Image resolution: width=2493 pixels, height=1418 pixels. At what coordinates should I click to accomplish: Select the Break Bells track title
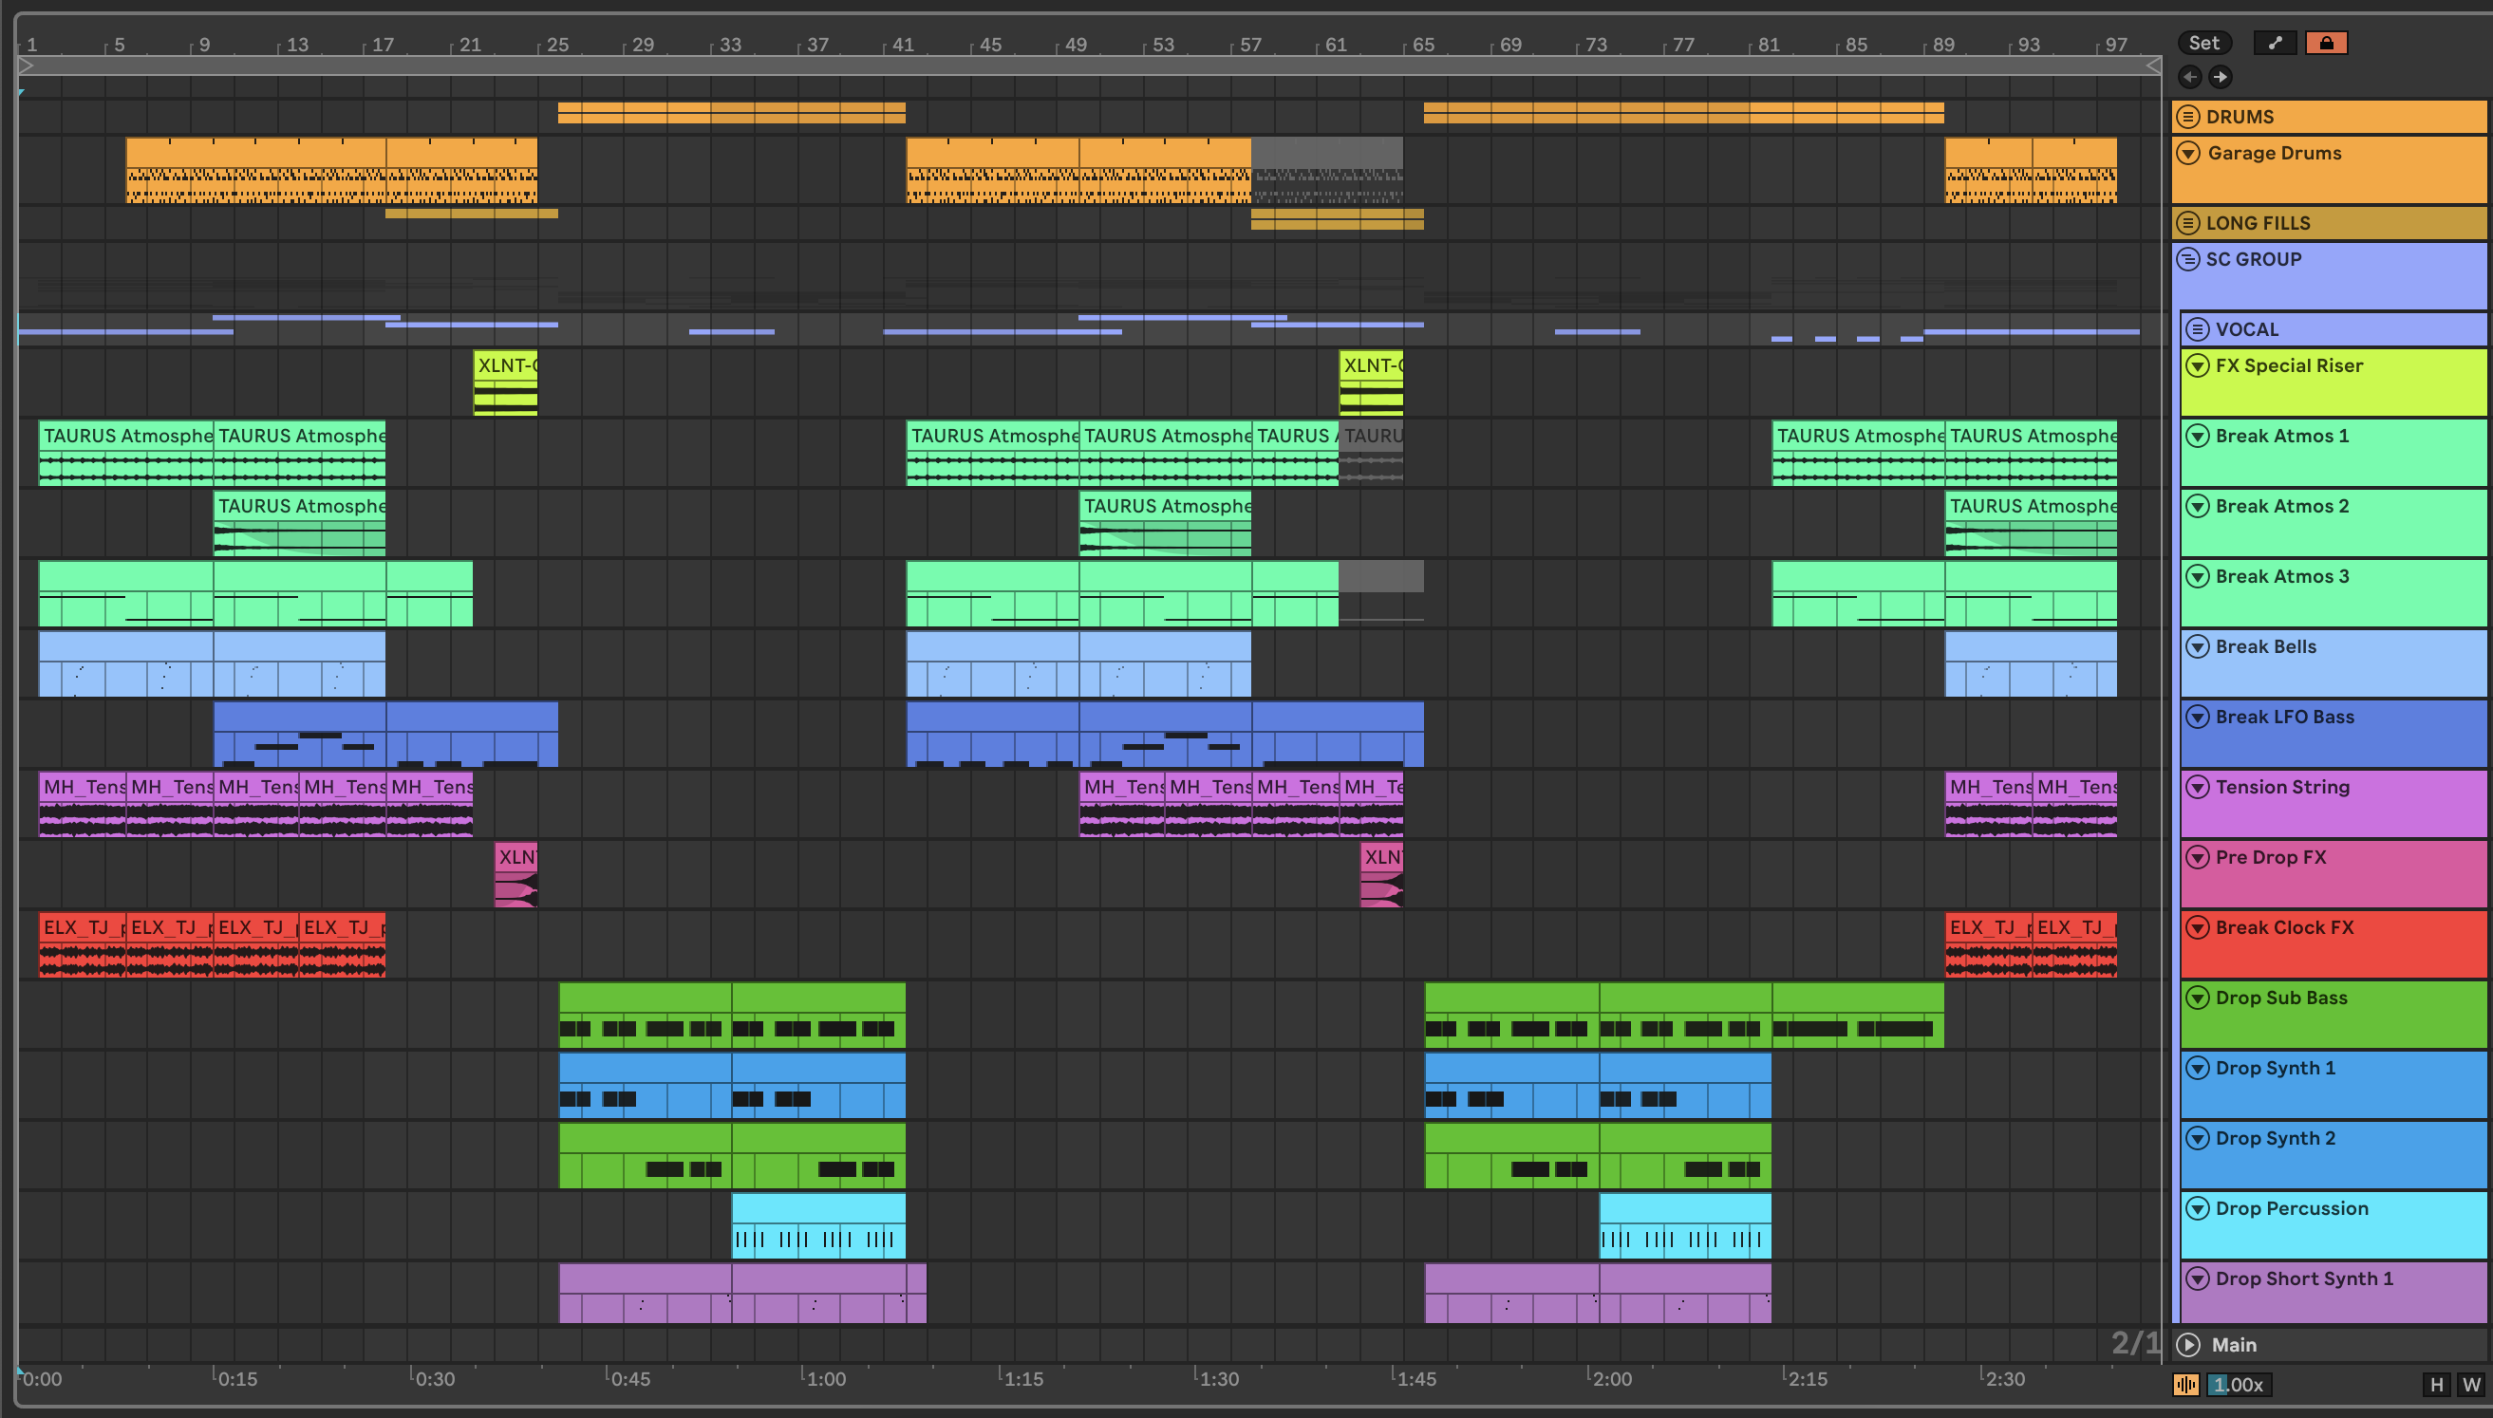(2265, 646)
